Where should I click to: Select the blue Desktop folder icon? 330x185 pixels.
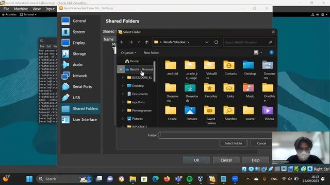[249, 65]
